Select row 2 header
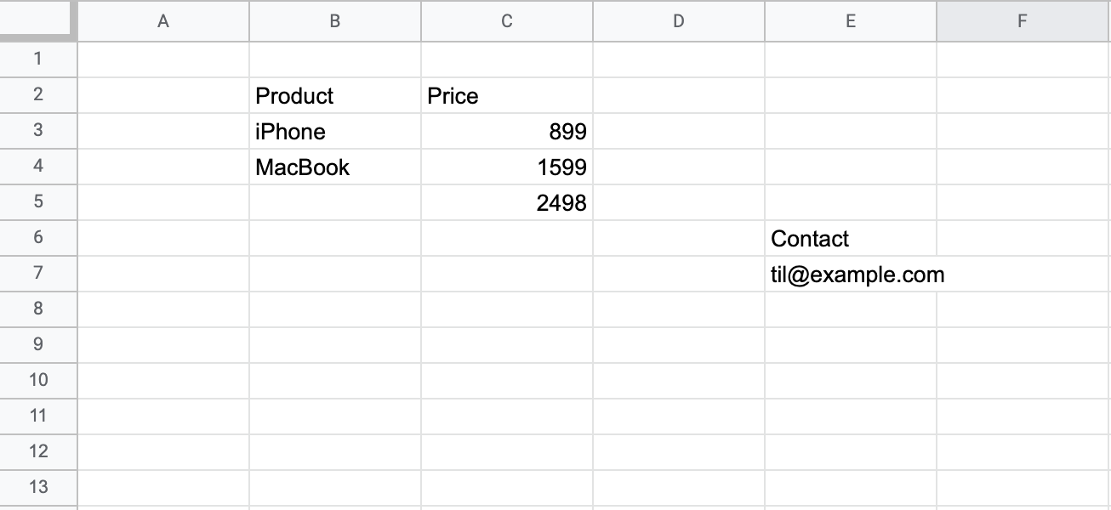 [x=38, y=95]
